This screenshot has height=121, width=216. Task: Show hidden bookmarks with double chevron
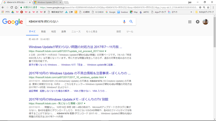point(191,12)
